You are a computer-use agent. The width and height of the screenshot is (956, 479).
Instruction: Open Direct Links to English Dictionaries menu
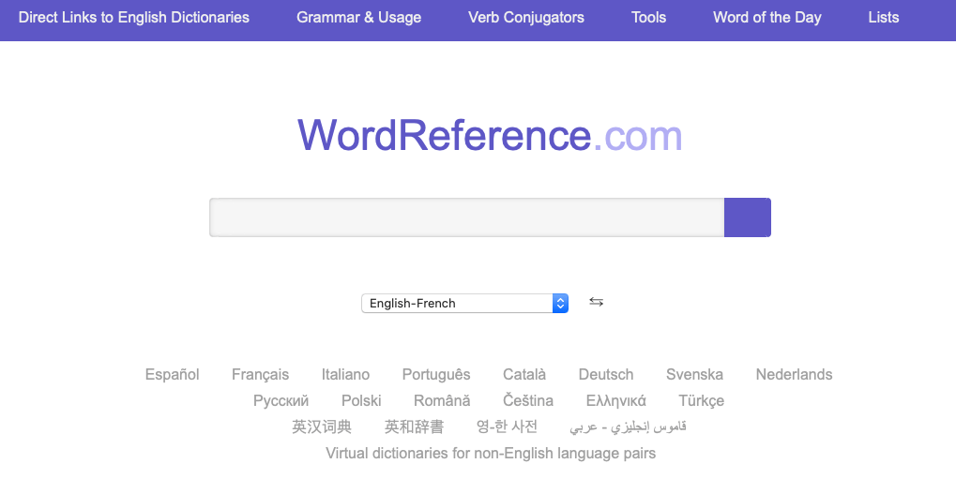[x=134, y=18]
